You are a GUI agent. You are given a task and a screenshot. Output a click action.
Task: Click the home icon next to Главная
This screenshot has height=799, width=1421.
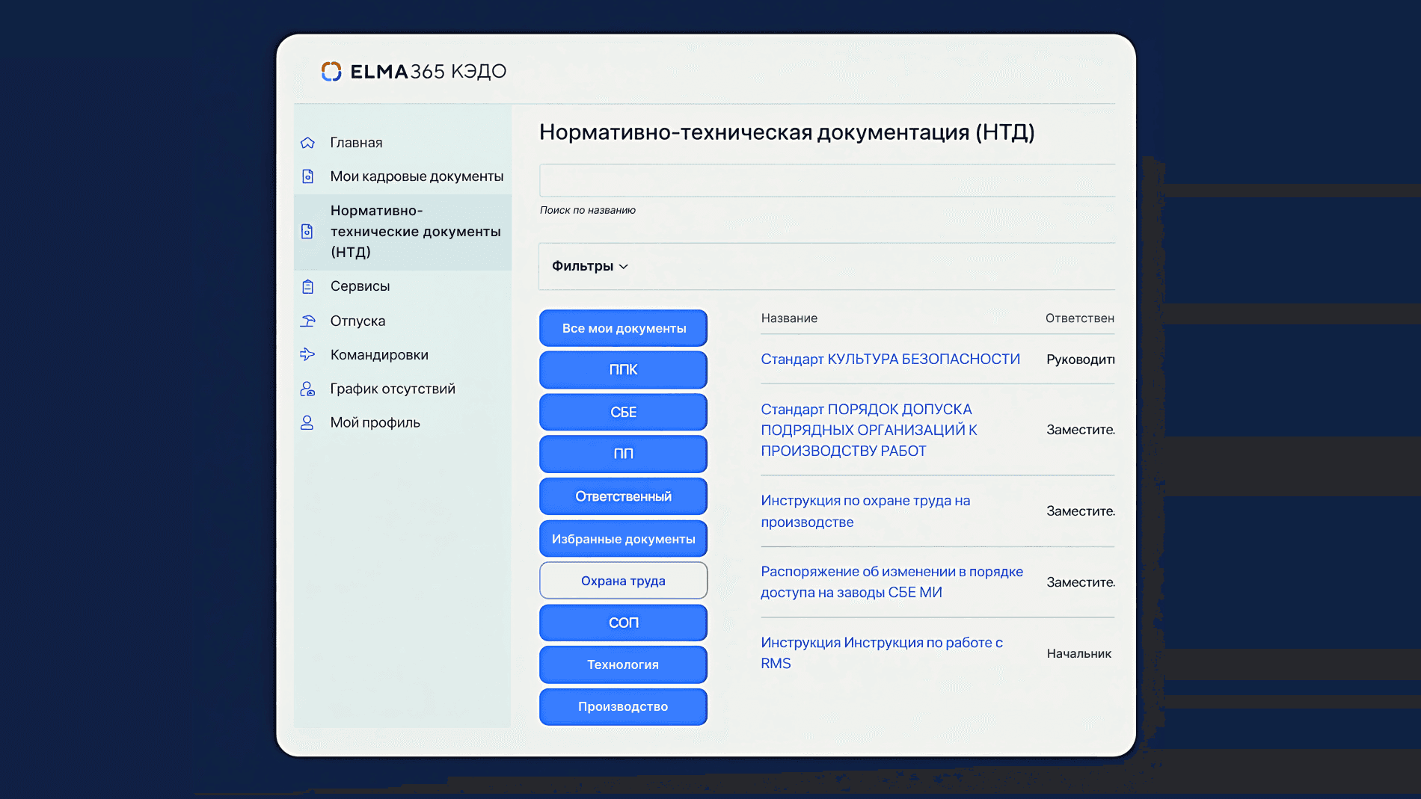pyautogui.click(x=307, y=142)
